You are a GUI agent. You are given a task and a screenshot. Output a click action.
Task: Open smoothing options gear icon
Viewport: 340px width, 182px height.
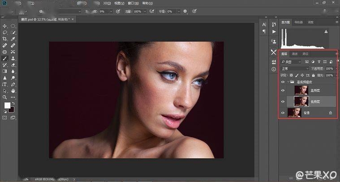pos(185,11)
